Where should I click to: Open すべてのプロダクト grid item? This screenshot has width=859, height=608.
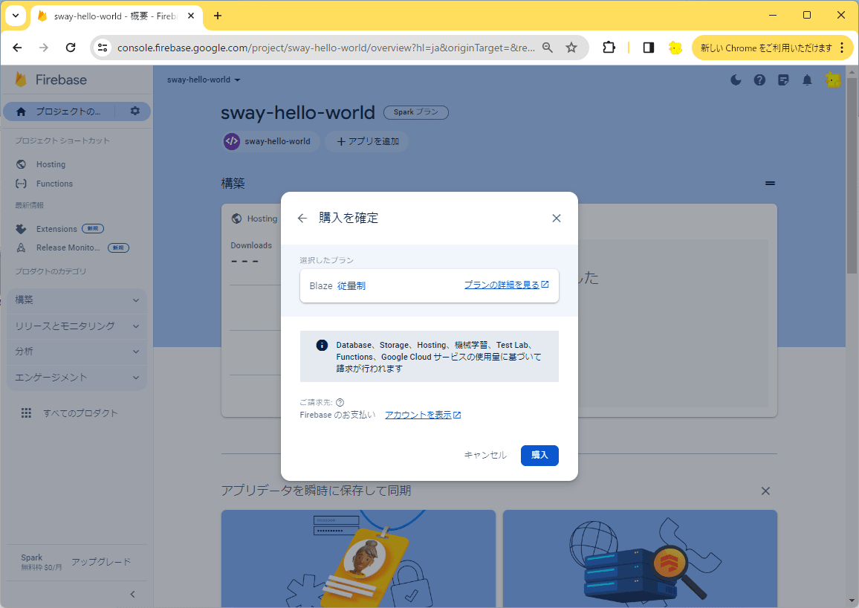pyautogui.click(x=69, y=413)
